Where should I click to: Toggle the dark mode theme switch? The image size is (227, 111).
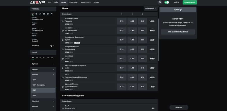167,2
